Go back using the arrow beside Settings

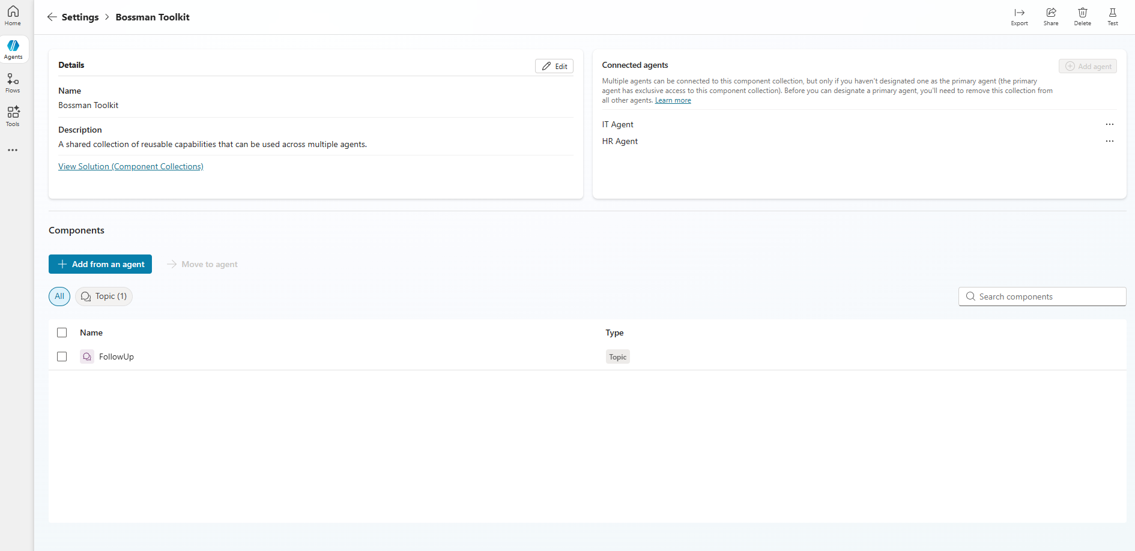[x=52, y=17]
